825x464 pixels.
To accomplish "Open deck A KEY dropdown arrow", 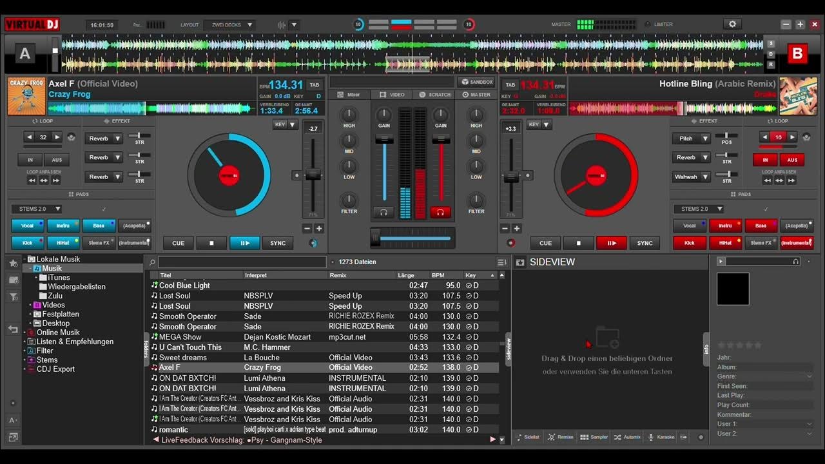I will (292, 125).
